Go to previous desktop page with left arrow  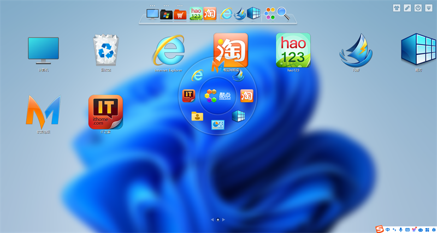(212, 219)
